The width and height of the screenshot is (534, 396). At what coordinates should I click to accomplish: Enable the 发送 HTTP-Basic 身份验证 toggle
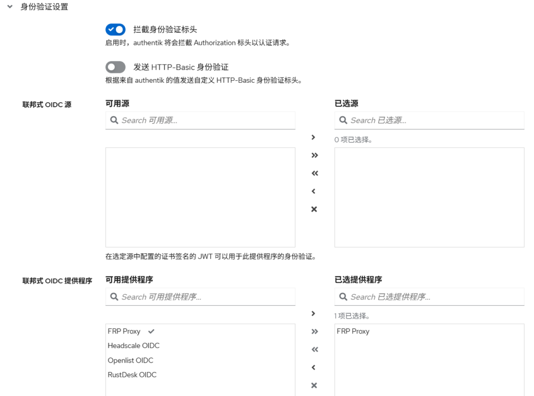click(x=115, y=67)
